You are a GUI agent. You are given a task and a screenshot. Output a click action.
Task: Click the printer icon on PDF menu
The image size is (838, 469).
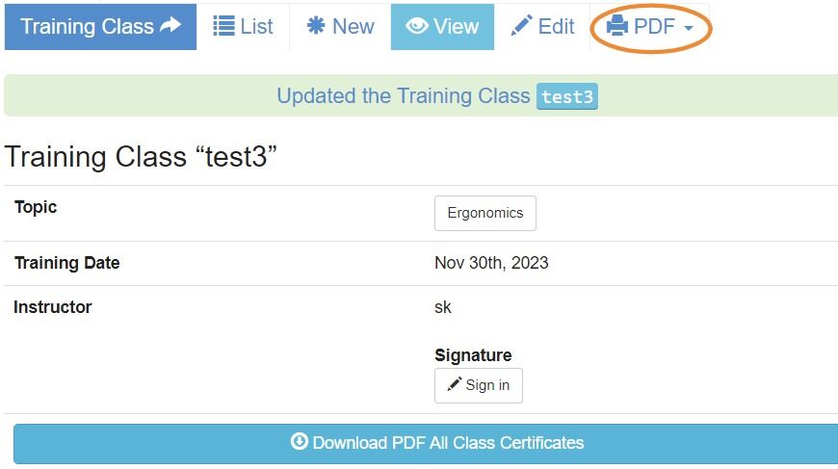coord(617,26)
